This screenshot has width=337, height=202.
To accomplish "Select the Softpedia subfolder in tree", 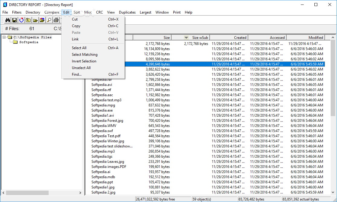I will click(29, 42).
